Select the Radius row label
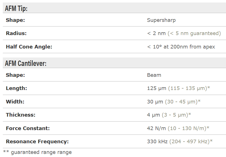This screenshot has width=226, height=157. pos(16,33)
